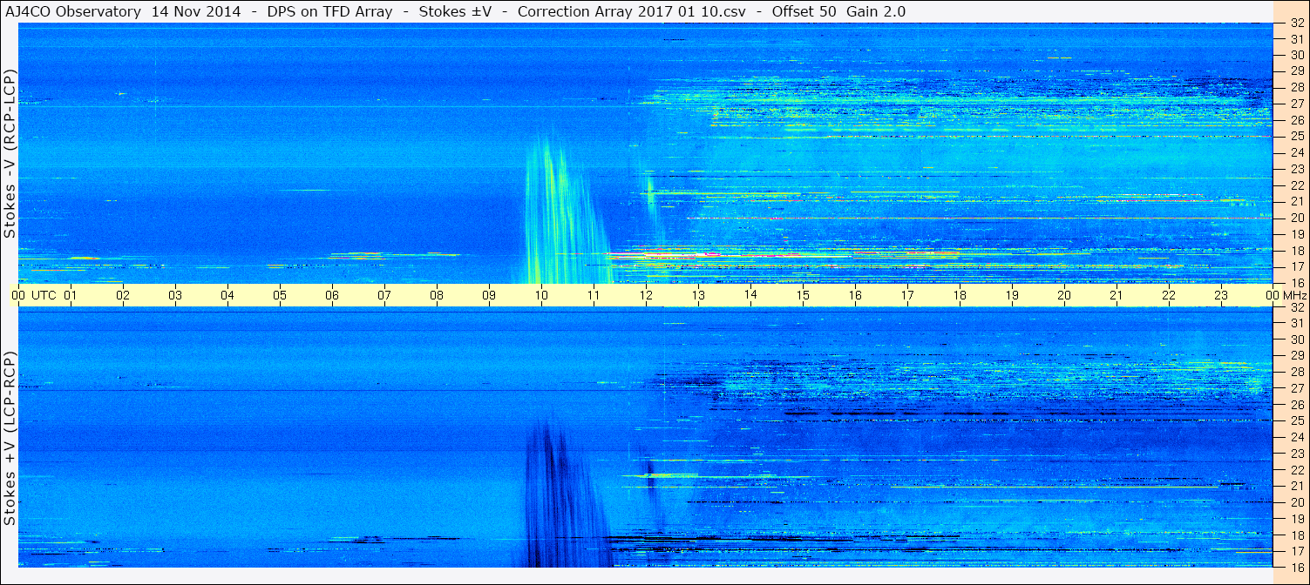Click 20 MHz label on Stokes -V scale
Screen dimensions: 1310x585
click(x=1296, y=218)
